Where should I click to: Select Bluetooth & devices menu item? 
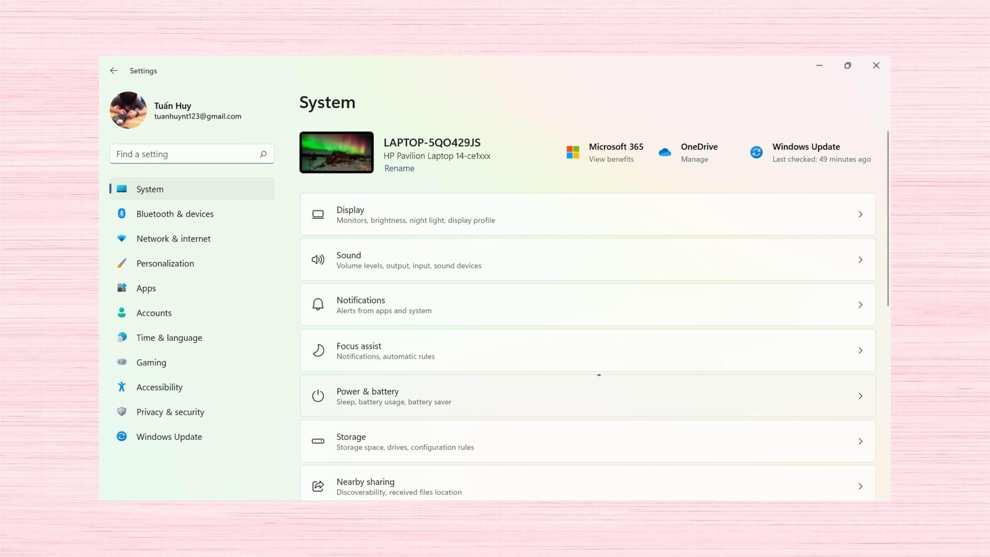click(x=175, y=214)
